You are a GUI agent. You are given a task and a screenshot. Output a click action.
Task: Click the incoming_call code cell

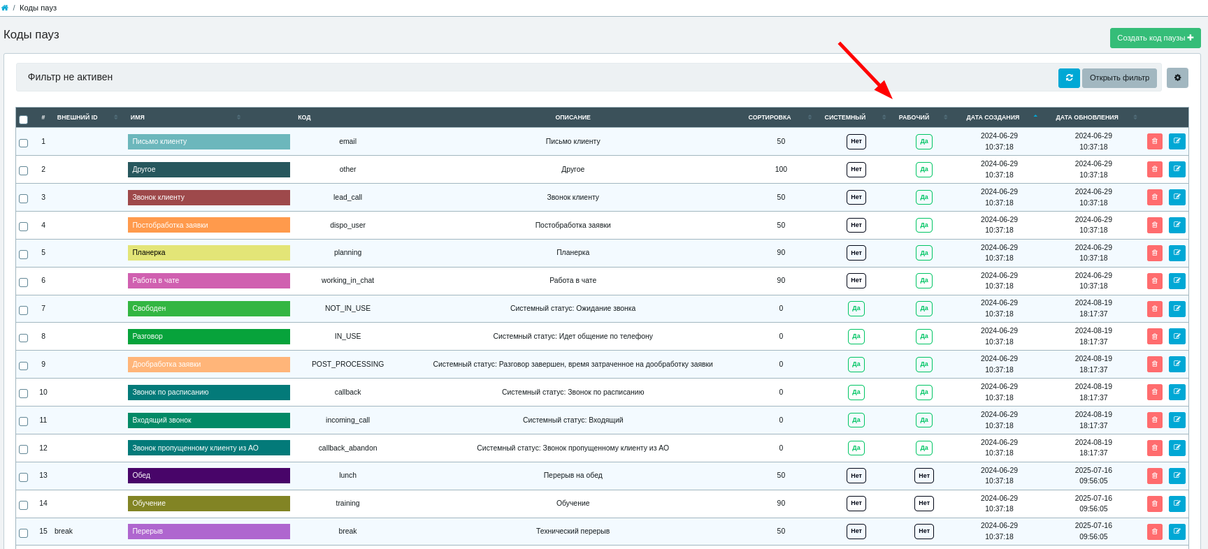pos(347,420)
